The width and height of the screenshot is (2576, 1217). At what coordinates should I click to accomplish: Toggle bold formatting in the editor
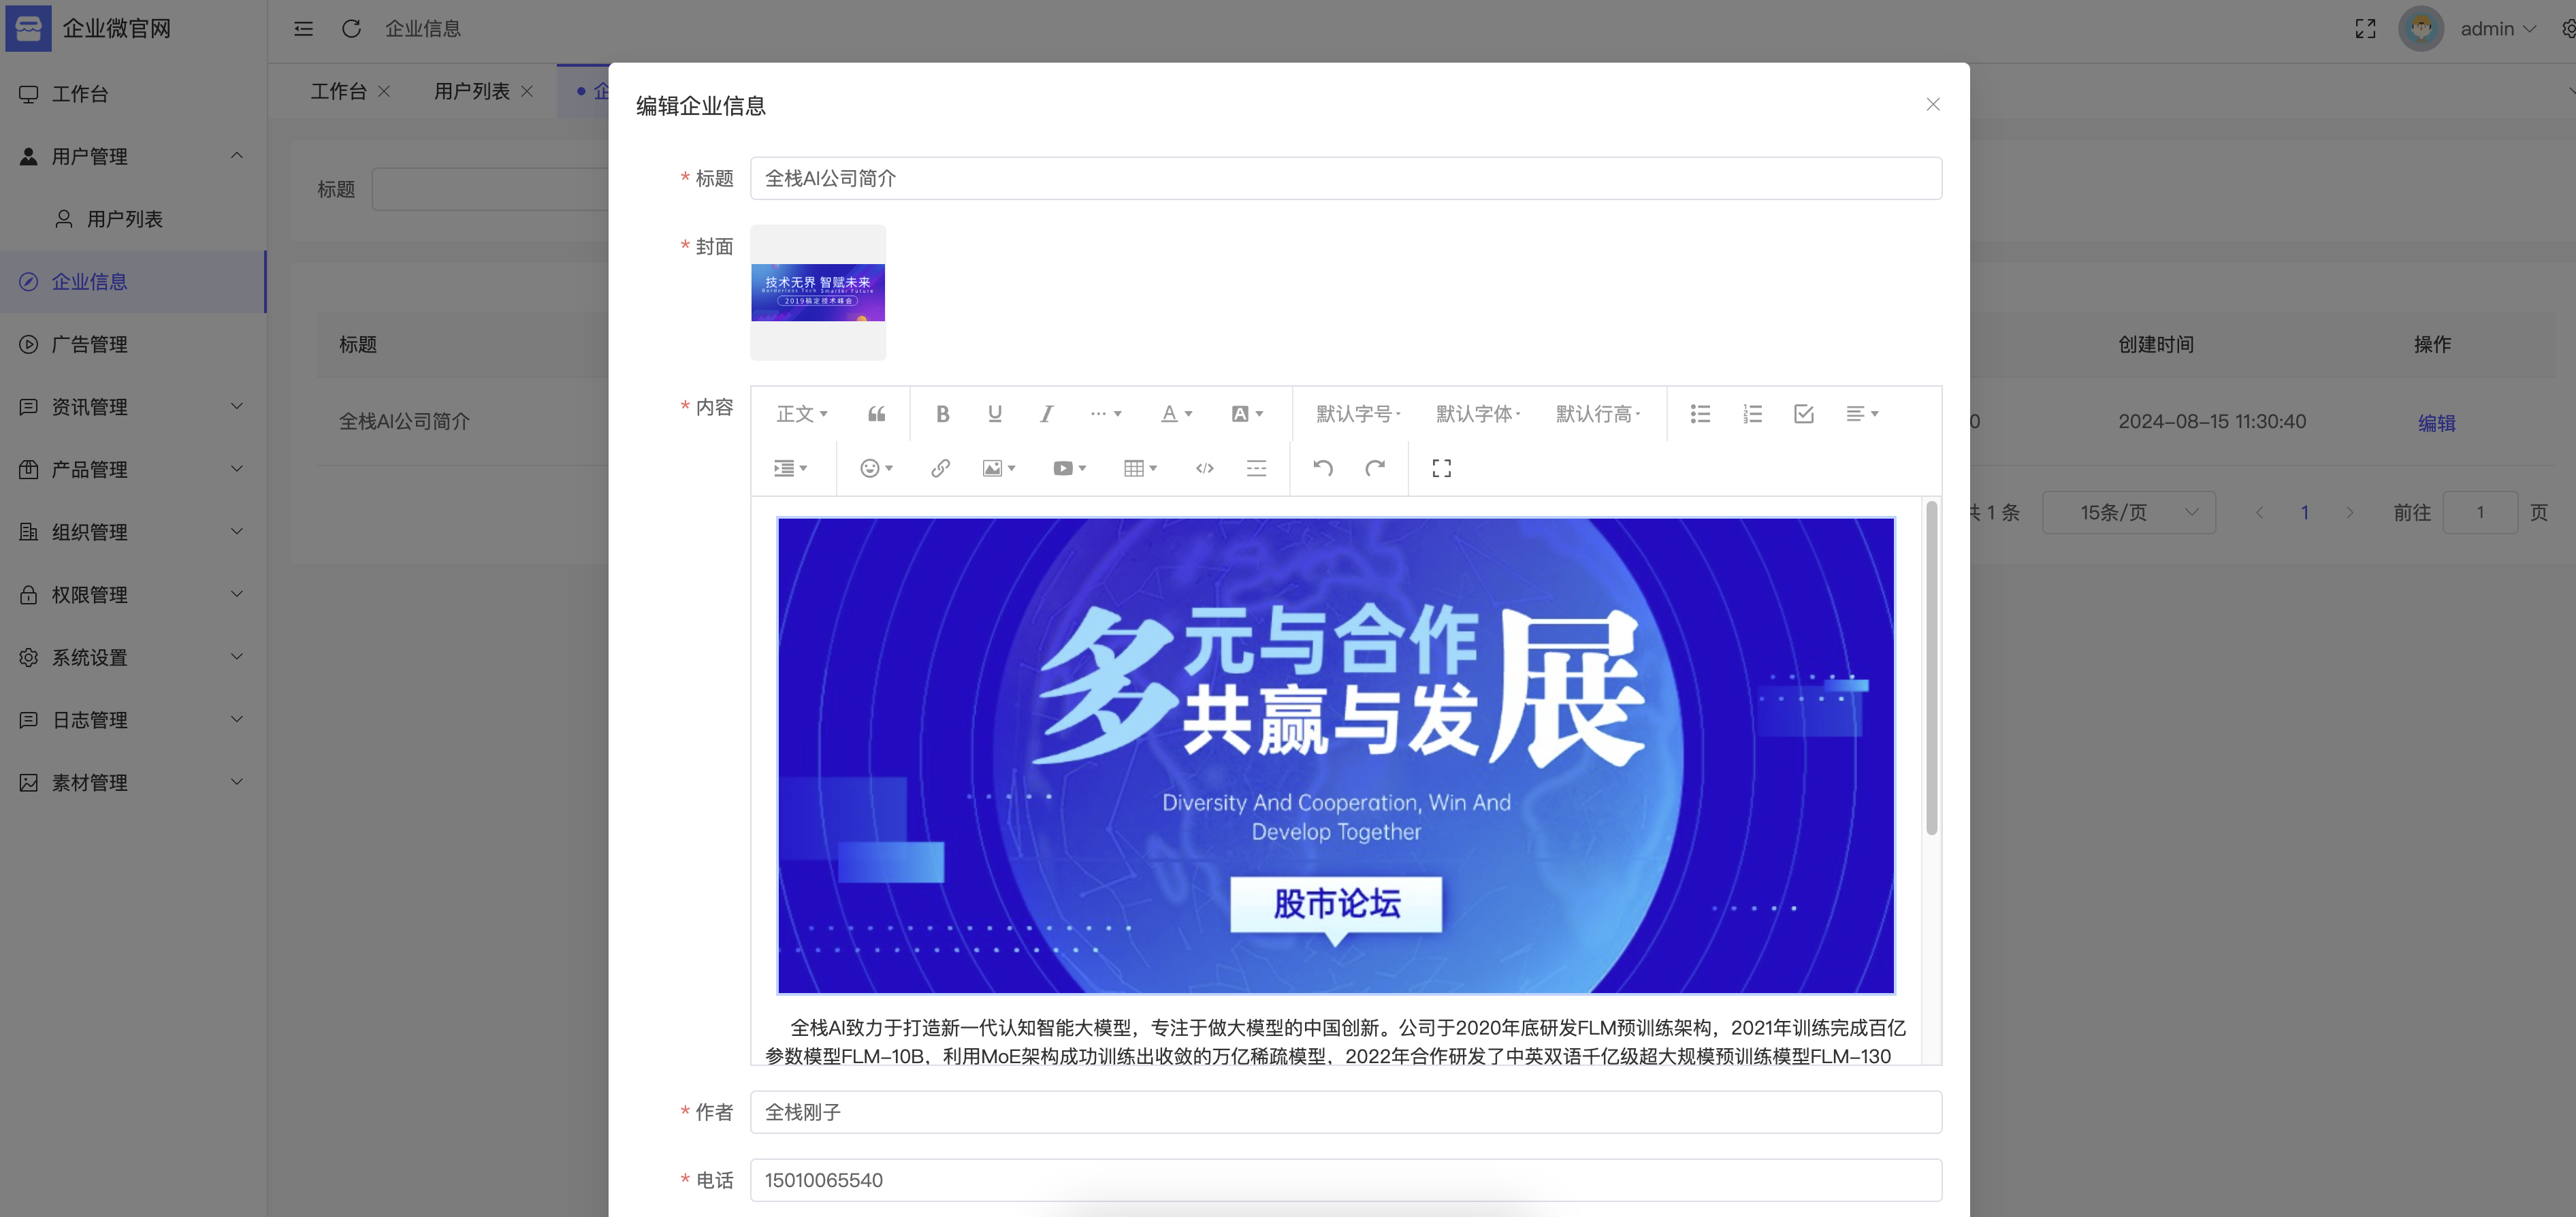[942, 414]
